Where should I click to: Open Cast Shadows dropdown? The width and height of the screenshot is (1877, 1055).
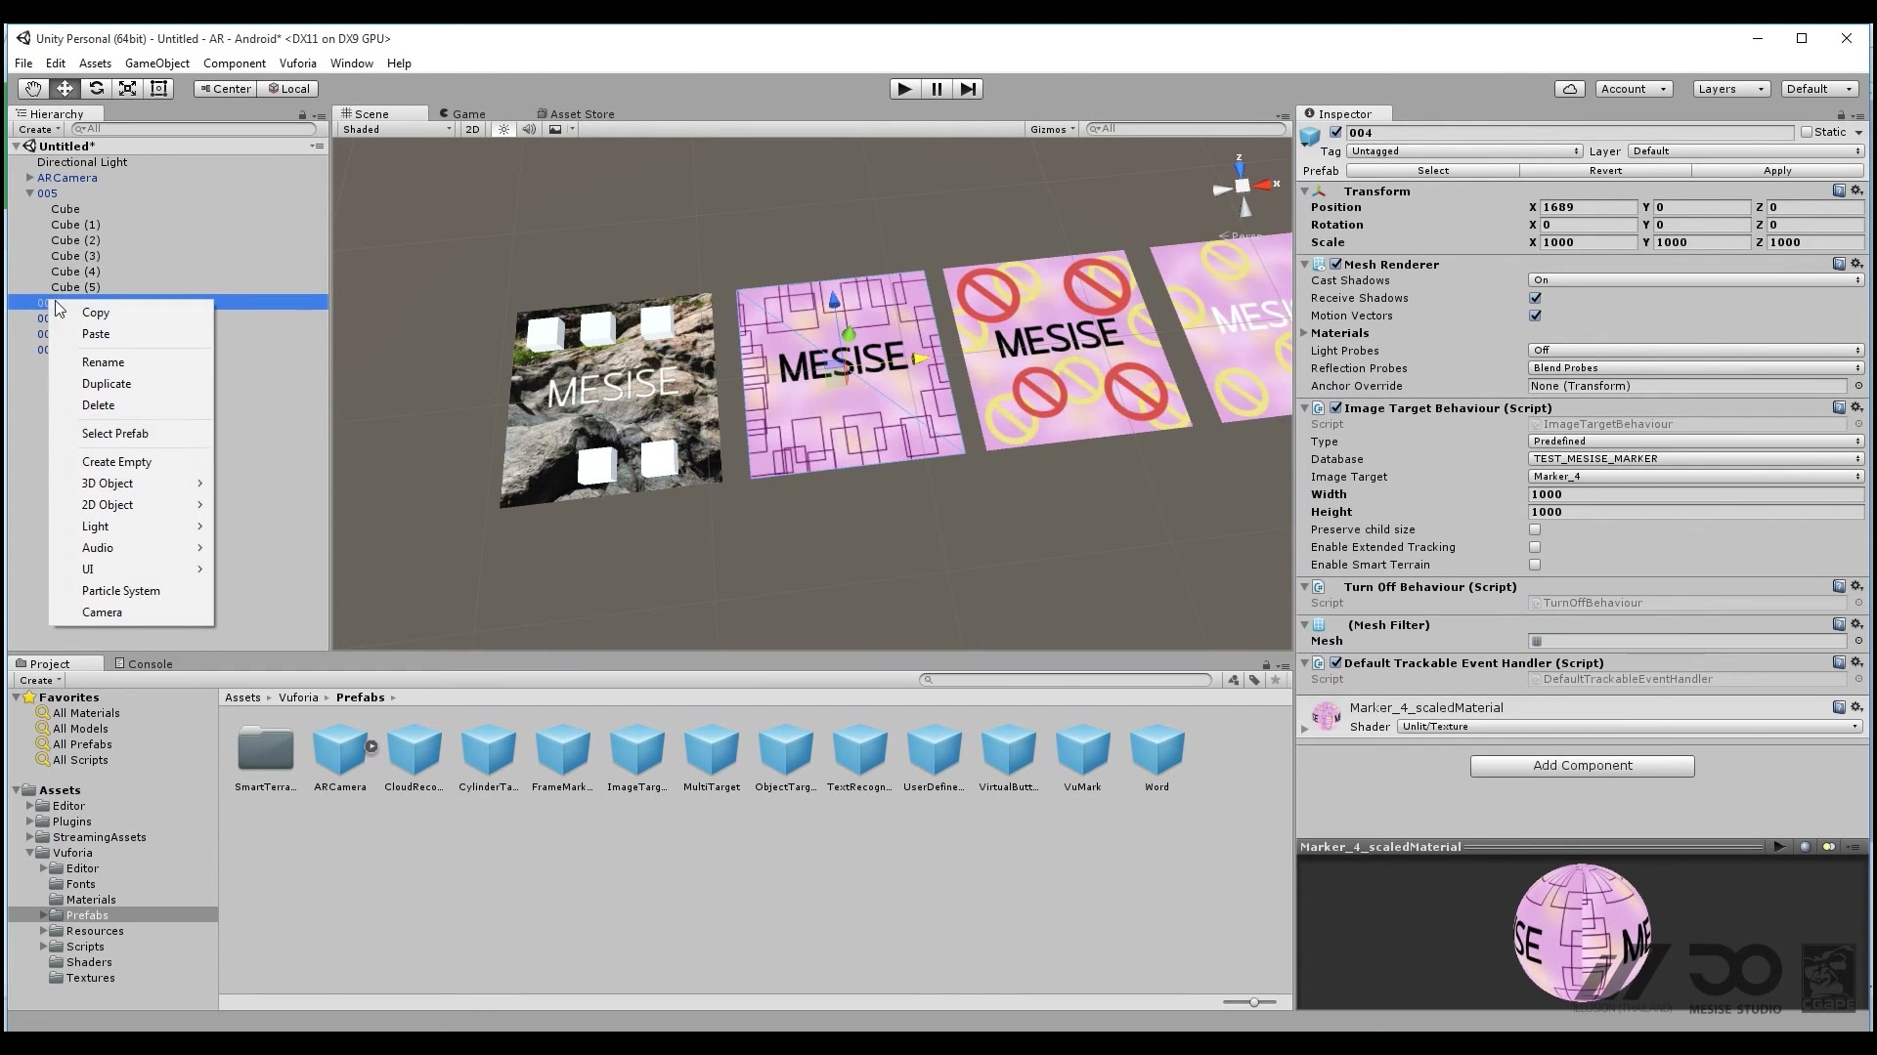pos(1696,280)
